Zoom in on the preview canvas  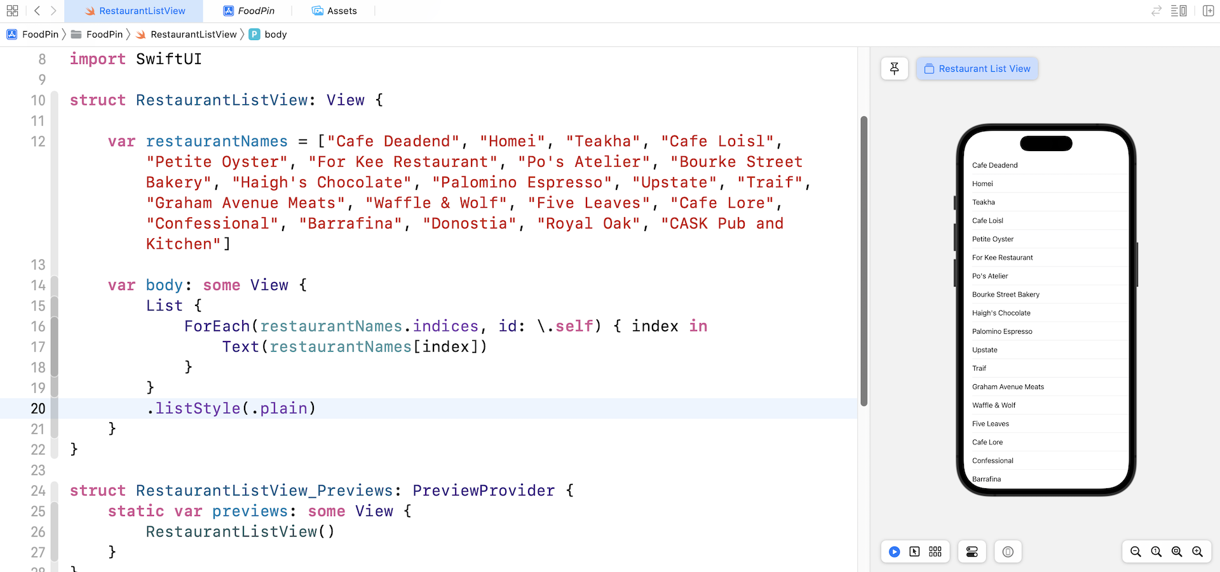point(1198,552)
